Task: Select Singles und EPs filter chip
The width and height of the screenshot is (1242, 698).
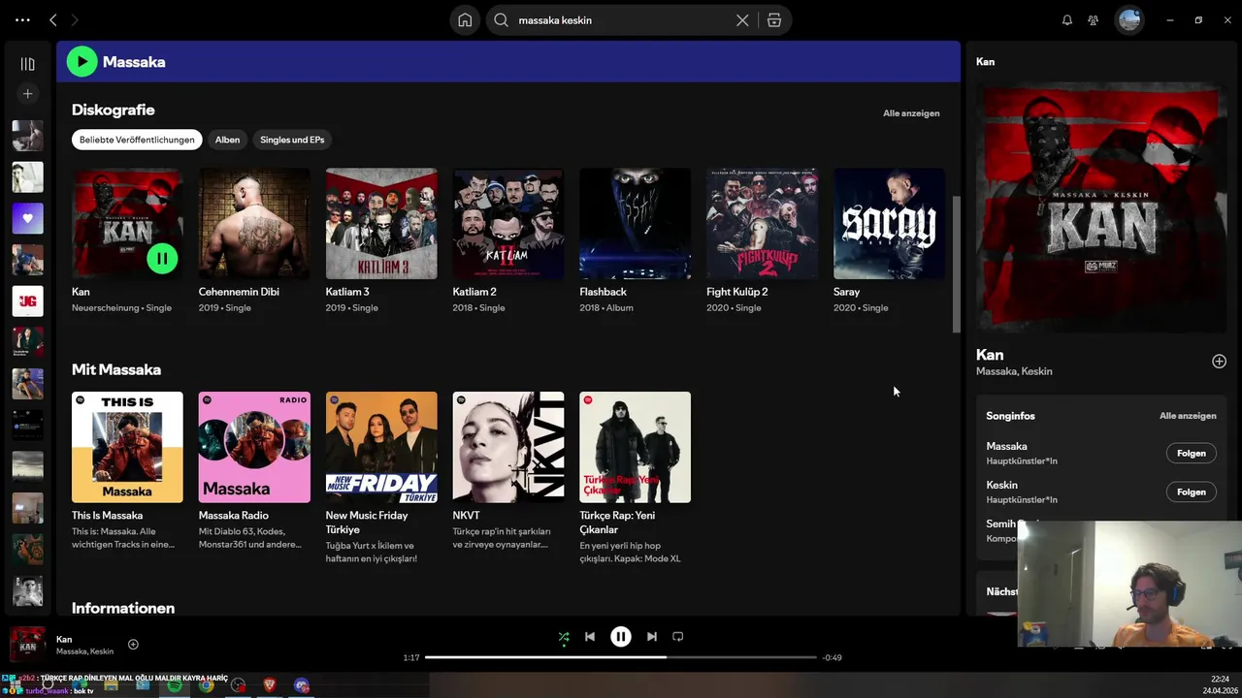Action: [292, 140]
